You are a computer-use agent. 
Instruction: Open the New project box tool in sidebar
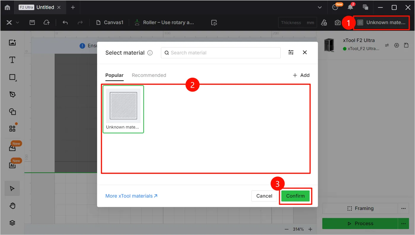click(x=12, y=148)
